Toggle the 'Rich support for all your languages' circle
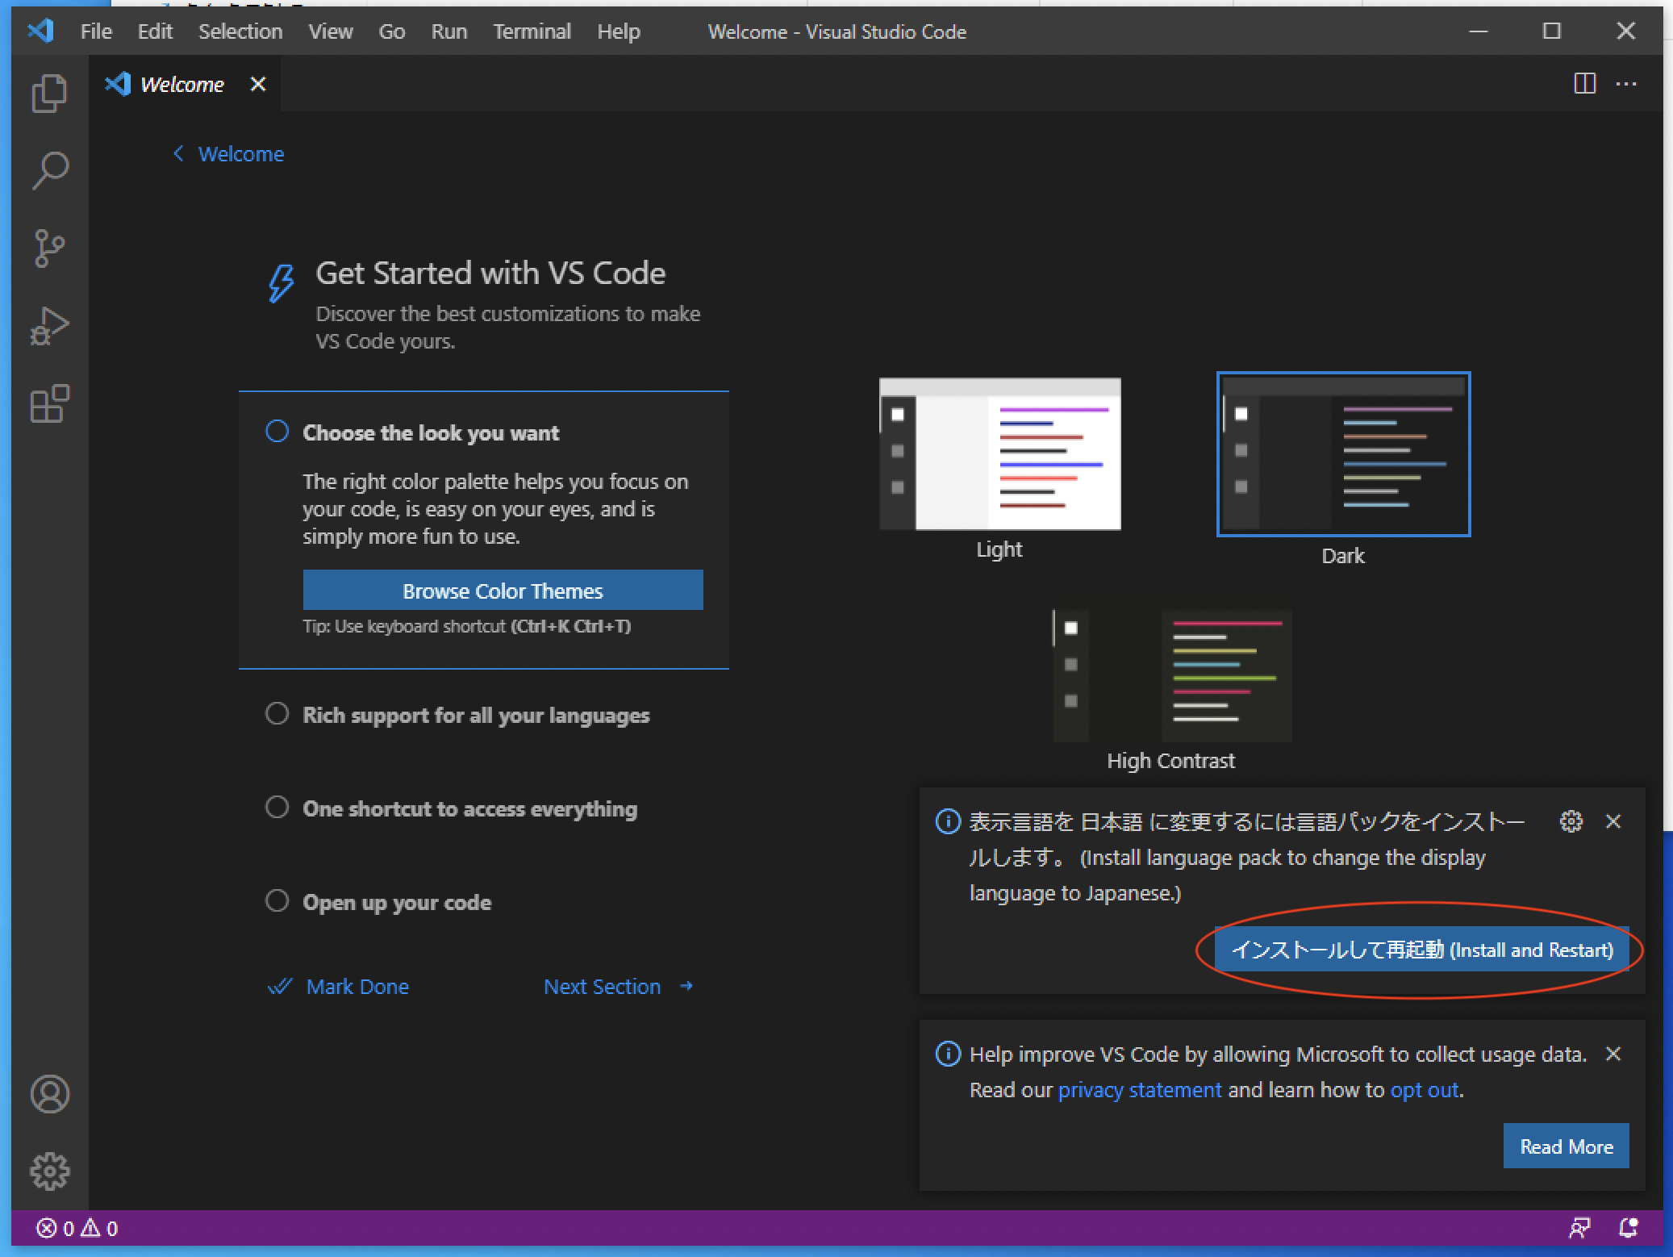Viewport: 1673px width, 1257px height. [x=277, y=713]
